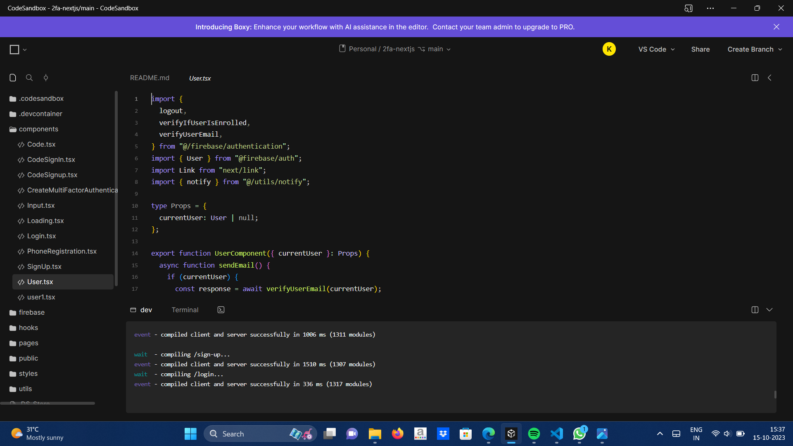Click the Share button

700,49
